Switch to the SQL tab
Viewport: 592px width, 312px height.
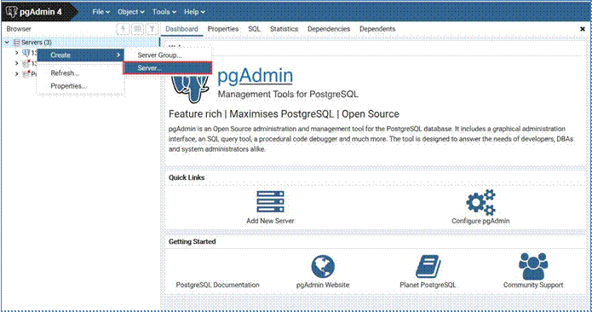tap(254, 29)
